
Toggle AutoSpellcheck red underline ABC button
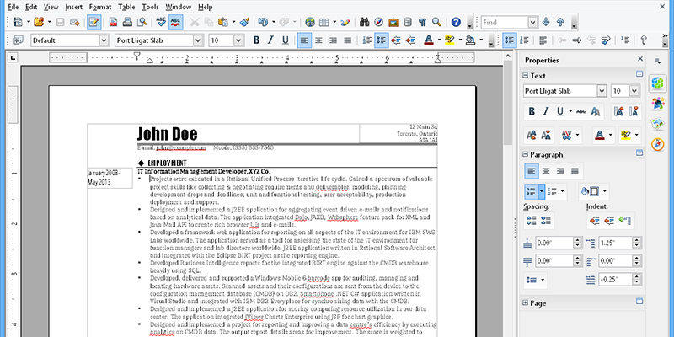[x=175, y=22]
